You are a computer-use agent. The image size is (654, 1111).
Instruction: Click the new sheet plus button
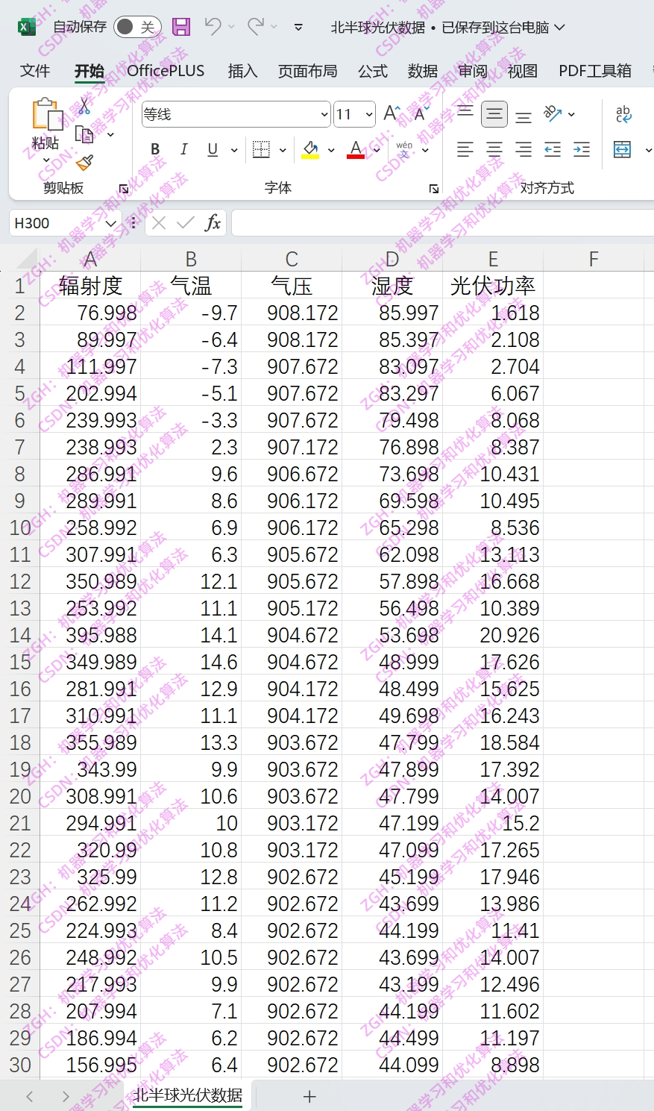click(309, 1096)
